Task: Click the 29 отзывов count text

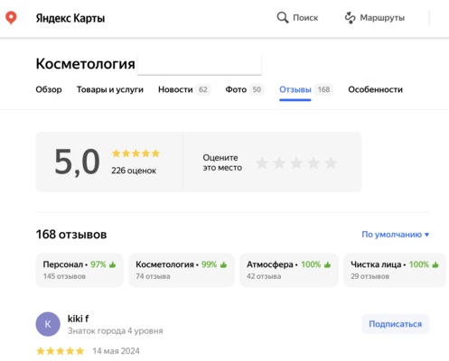Action: 369,276
